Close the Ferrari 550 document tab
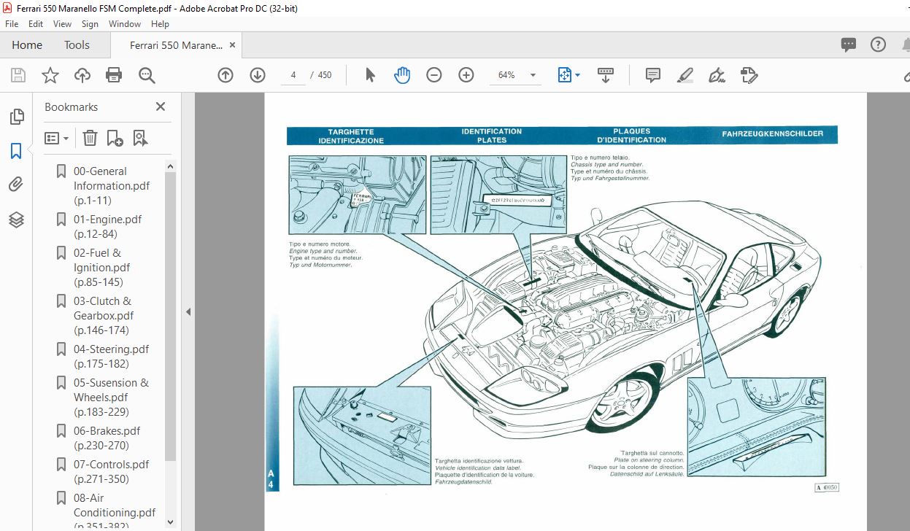The height and width of the screenshot is (531, 910). click(233, 45)
